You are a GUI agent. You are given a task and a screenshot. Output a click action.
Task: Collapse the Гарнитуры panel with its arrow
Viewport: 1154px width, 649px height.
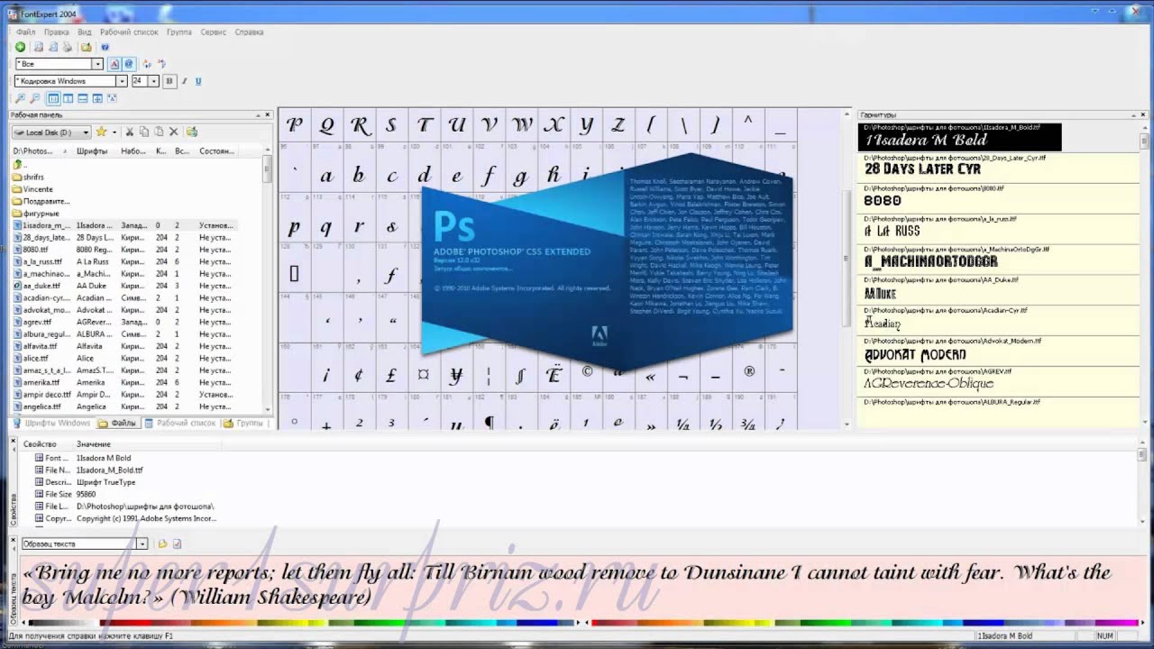(1134, 114)
